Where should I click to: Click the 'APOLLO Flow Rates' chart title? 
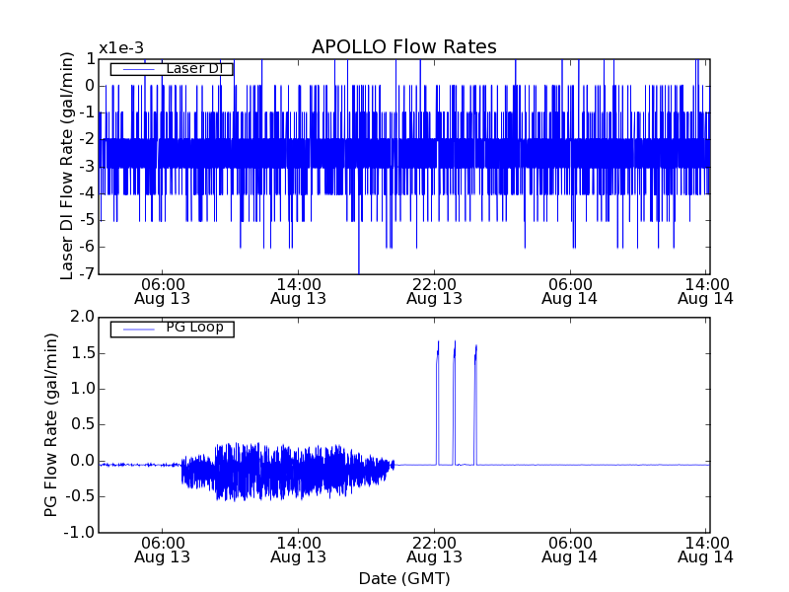click(x=404, y=46)
